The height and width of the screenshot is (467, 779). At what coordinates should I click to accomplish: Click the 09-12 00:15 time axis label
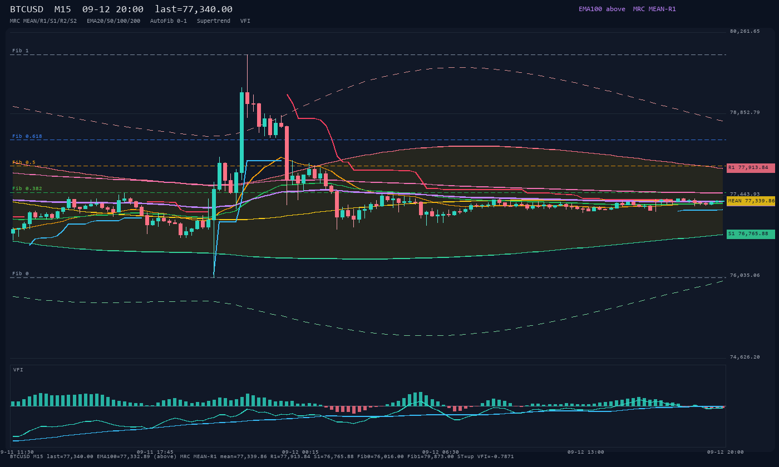(300, 452)
